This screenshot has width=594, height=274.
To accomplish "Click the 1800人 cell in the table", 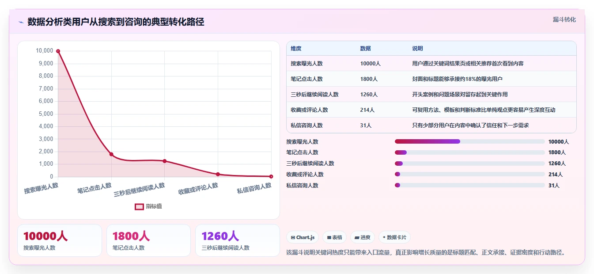I will [x=369, y=79].
